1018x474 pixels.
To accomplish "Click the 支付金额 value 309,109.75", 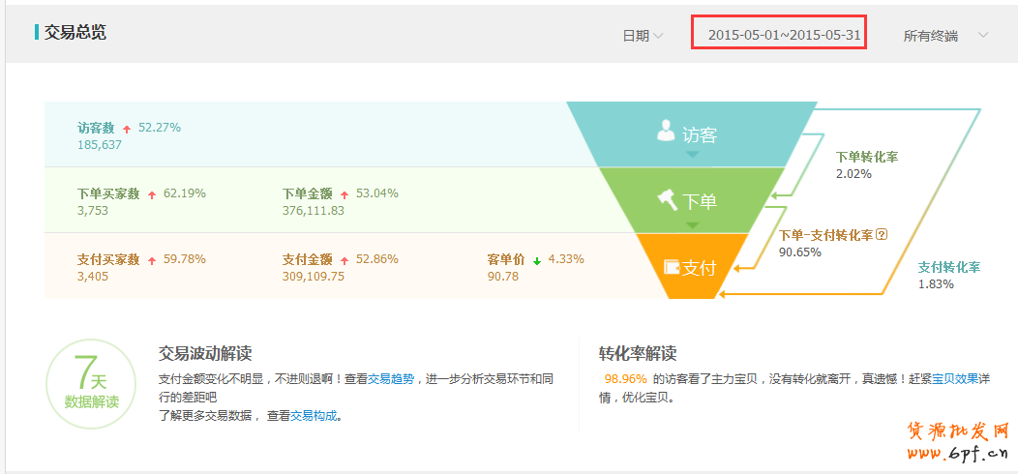I will pyautogui.click(x=314, y=277).
